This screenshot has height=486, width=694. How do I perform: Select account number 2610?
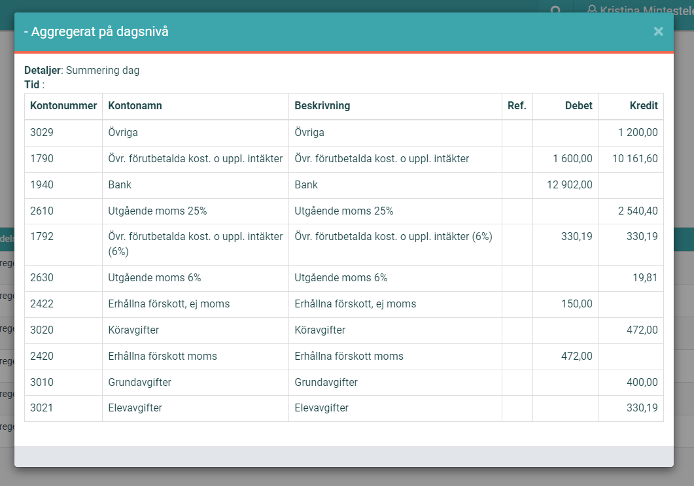tap(42, 211)
